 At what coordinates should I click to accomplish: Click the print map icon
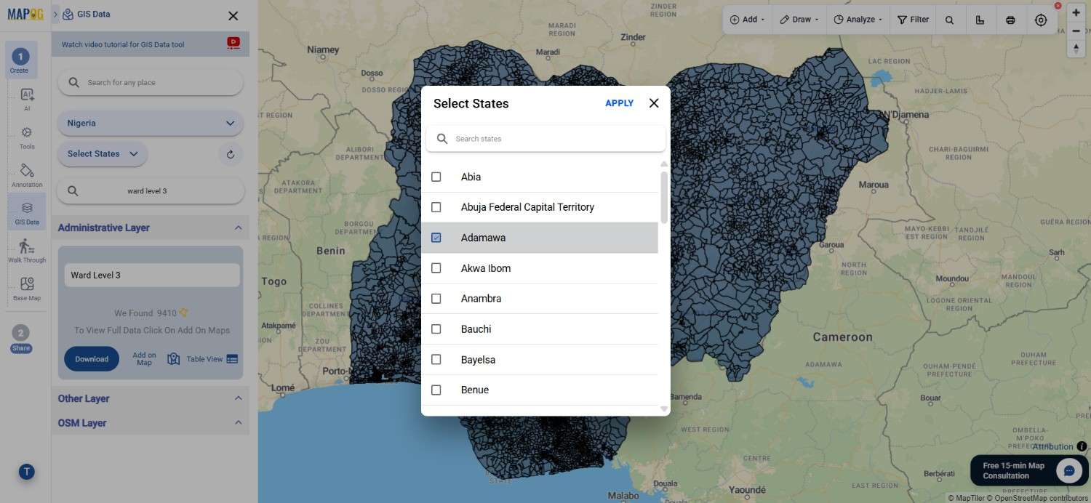point(1010,20)
